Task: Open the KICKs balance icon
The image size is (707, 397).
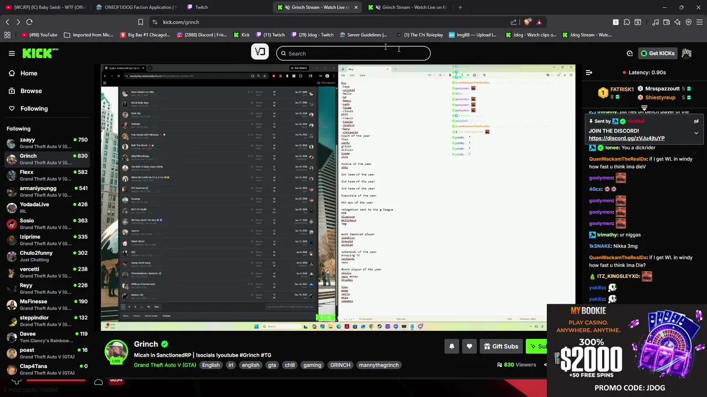Action: [630, 53]
